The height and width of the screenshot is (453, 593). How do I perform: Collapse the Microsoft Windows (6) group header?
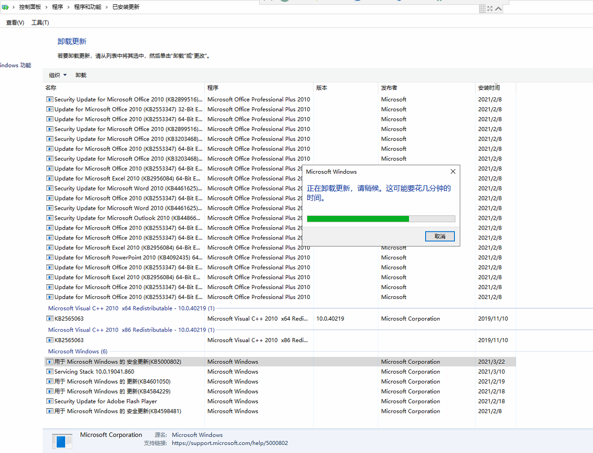click(x=78, y=351)
